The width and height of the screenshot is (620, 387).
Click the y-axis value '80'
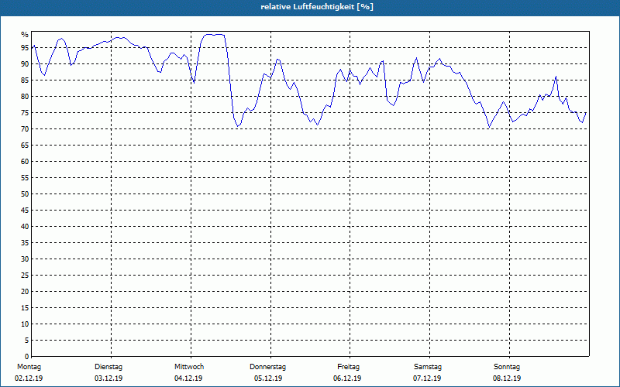tap(25, 96)
